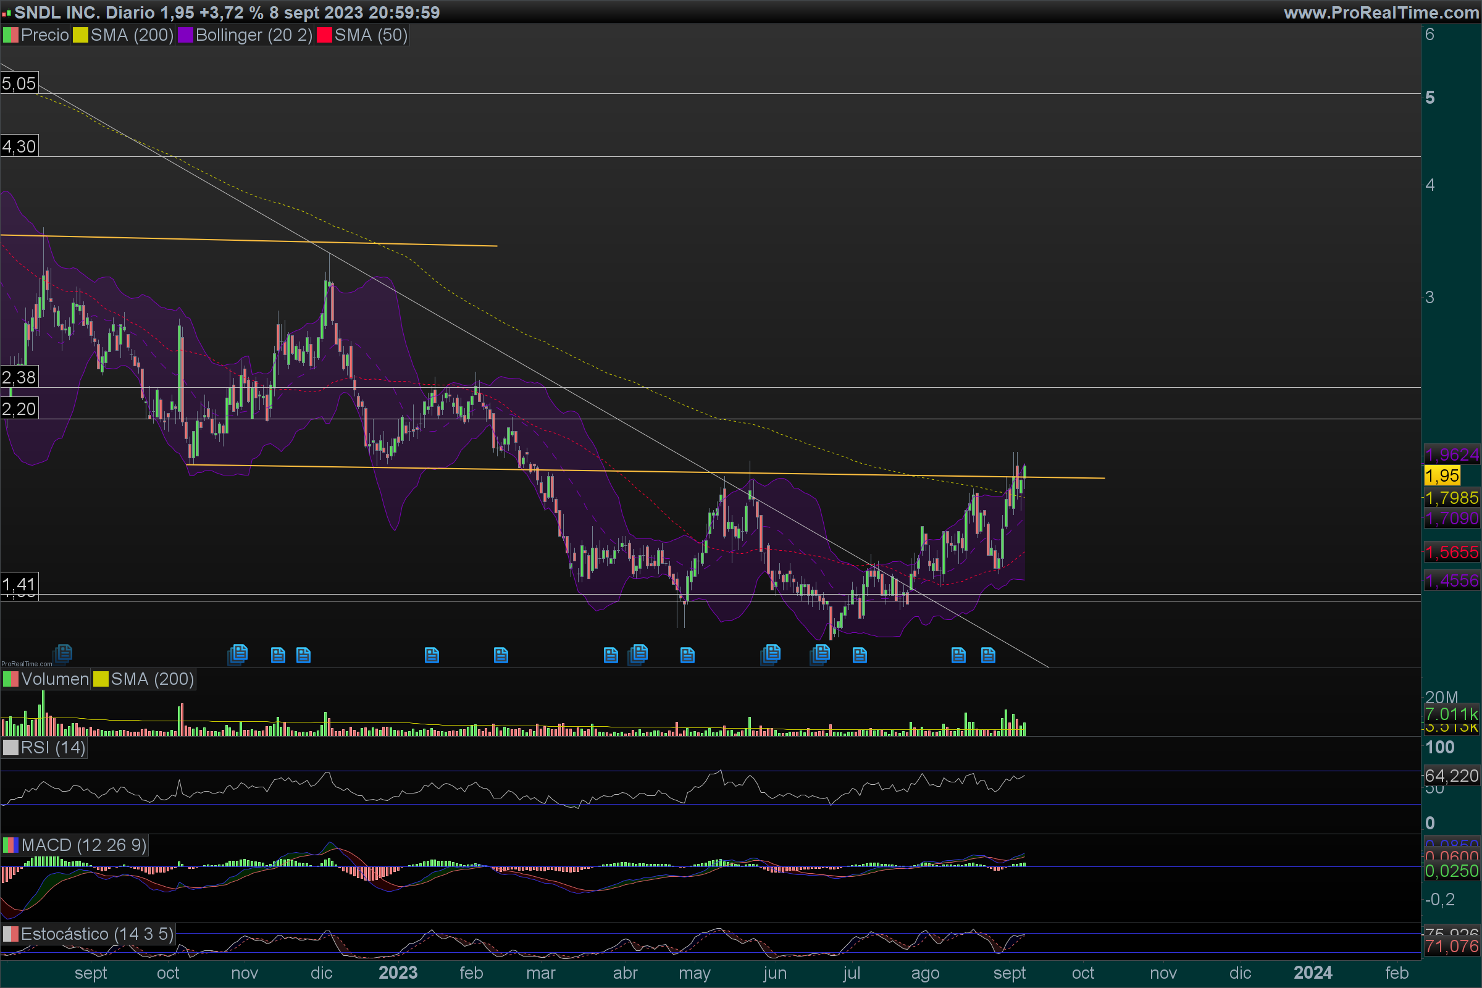Open the RSI (14) indicator label

point(52,748)
